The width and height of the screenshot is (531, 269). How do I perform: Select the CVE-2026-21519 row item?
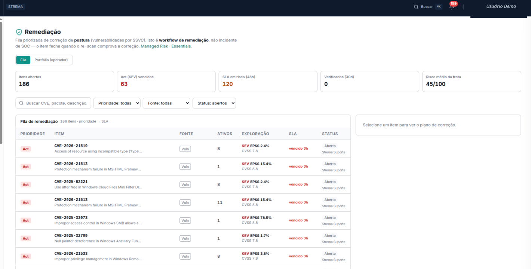[x=183, y=149]
